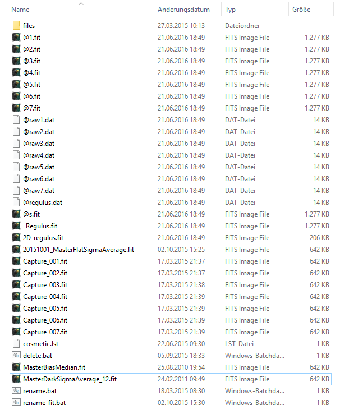The image size is (340, 414).
Task: Select 20151001_MasterFlatSigmaAverage.fit file name
Action: click(78, 250)
